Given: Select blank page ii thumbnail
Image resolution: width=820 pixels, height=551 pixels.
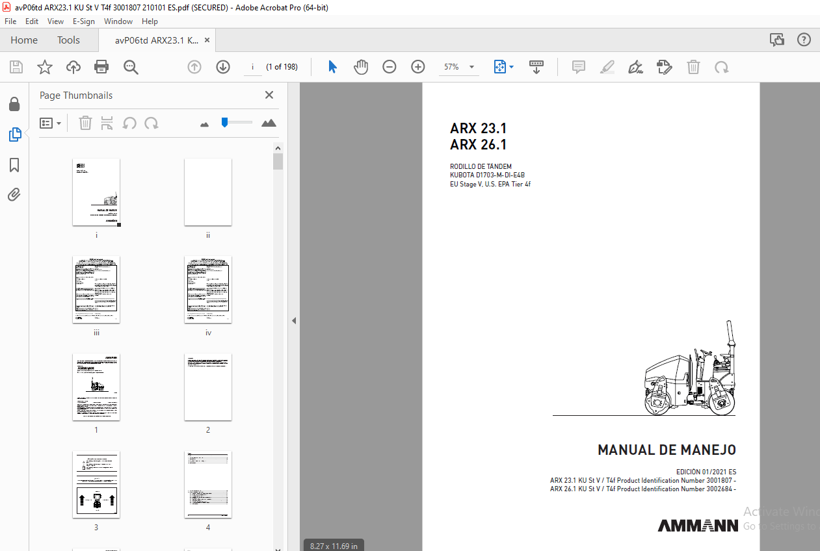Looking at the screenshot, I should (x=208, y=192).
